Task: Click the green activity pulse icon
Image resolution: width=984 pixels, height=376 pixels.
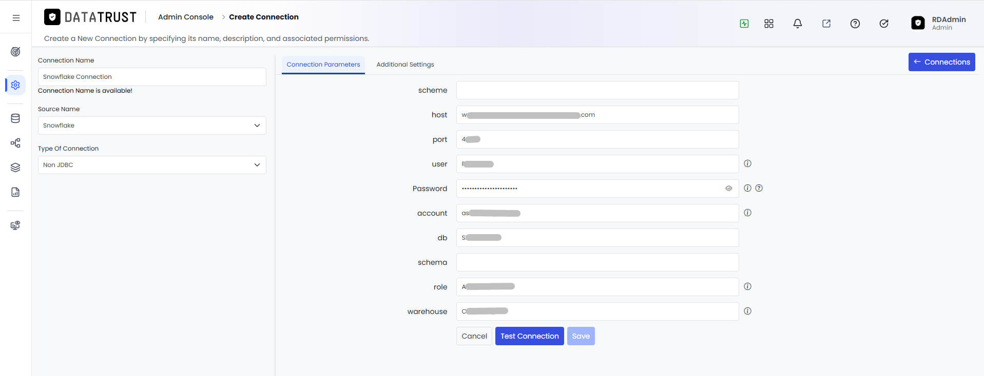Action: pos(744,24)
